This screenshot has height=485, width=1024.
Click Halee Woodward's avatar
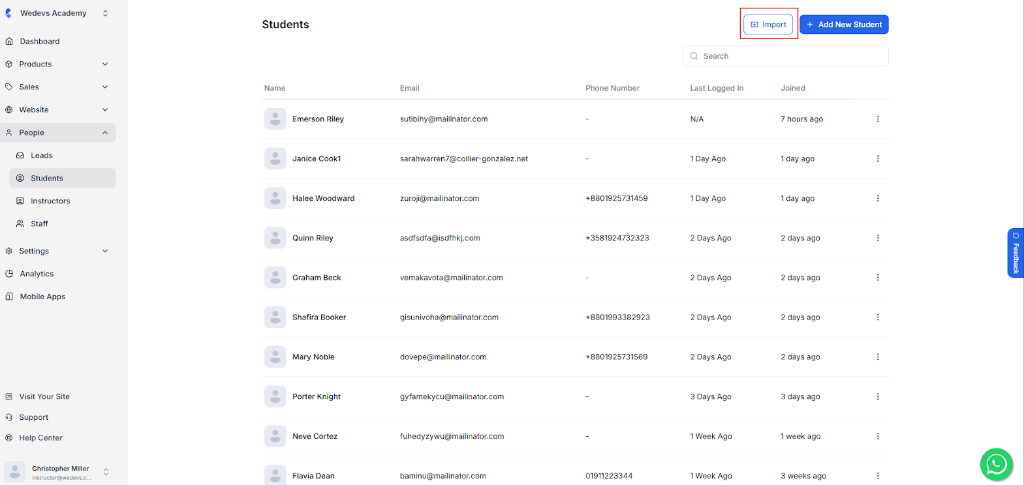point(275,198)
